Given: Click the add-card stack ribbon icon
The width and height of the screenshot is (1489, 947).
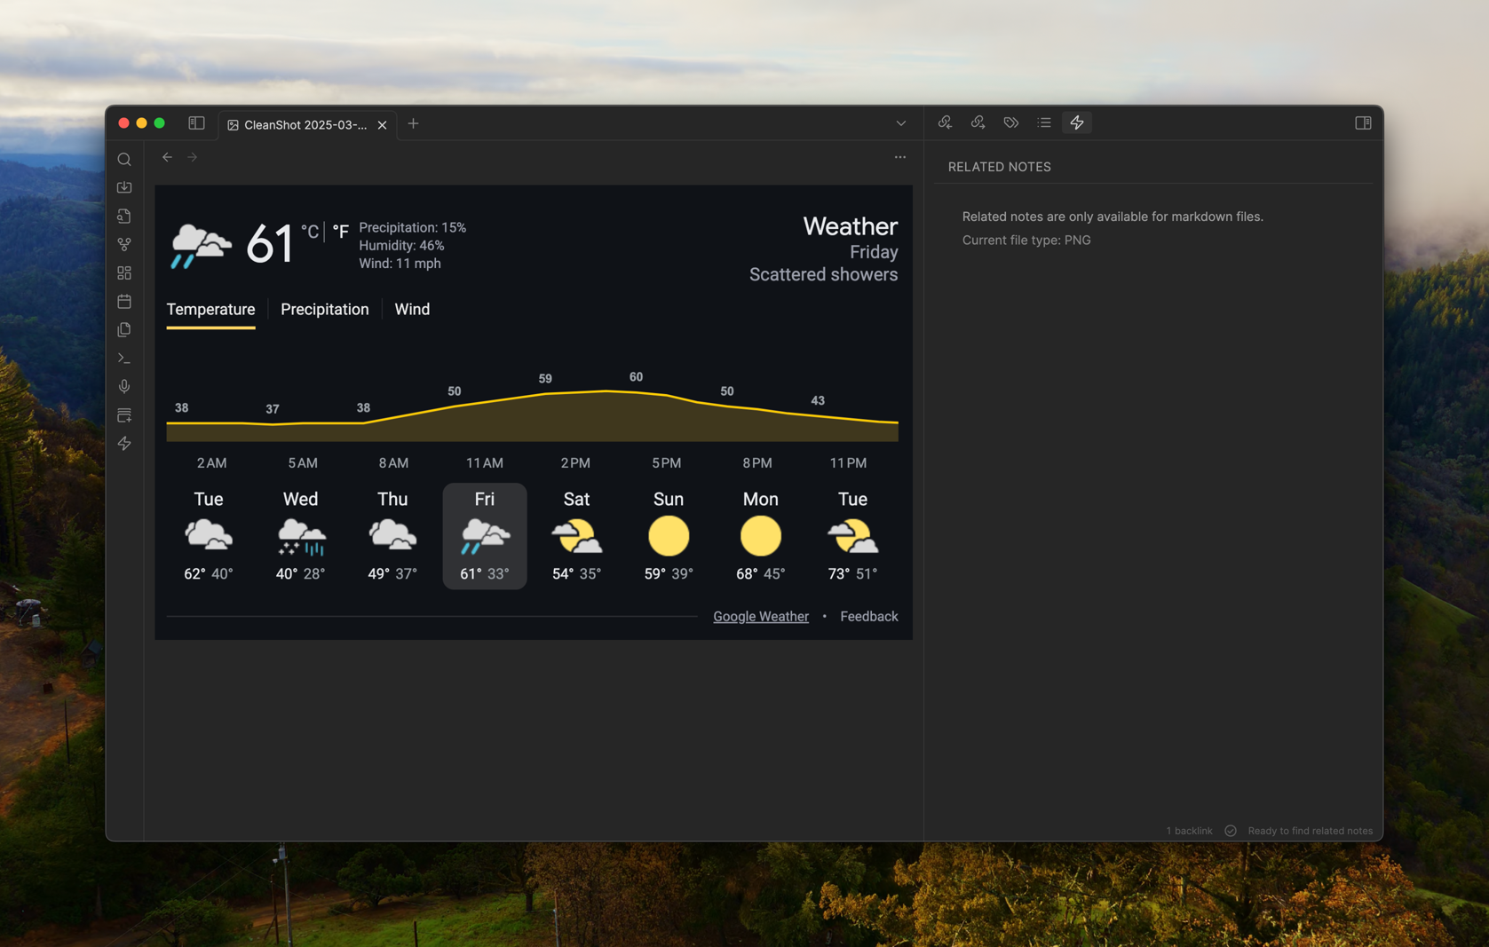Looking at the screenshot, I should tap(124, 415).
